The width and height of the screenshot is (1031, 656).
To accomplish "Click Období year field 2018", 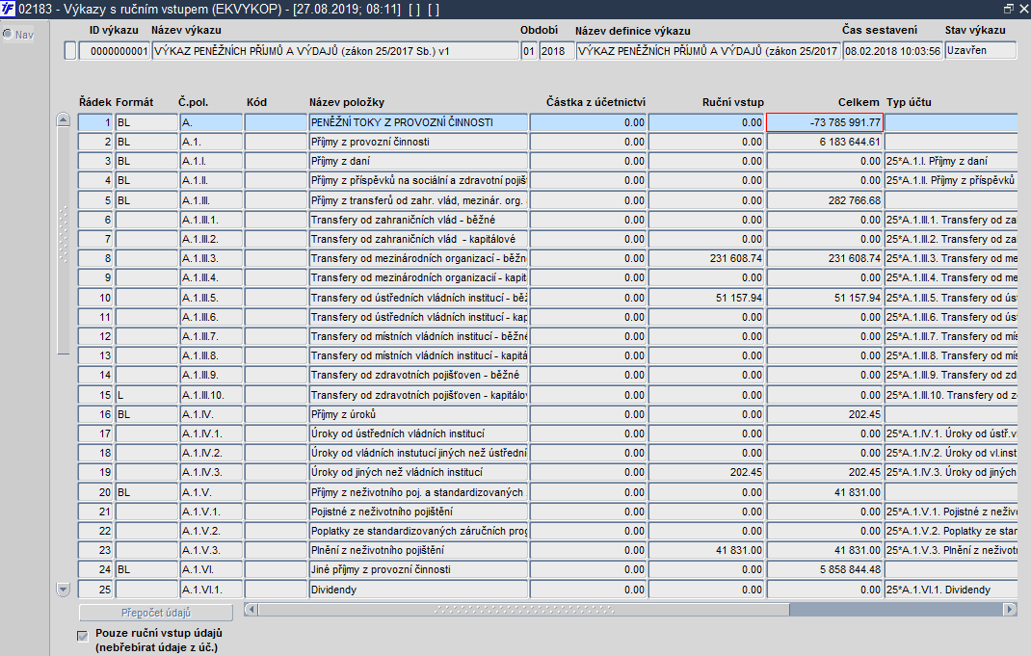I will pyautogui.click(x=557, y=51).
